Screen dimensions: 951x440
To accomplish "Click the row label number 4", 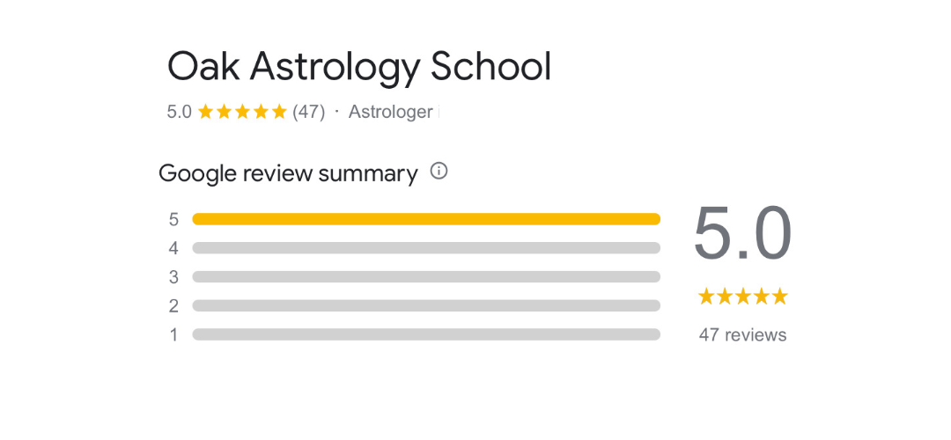I will [174, 248].
